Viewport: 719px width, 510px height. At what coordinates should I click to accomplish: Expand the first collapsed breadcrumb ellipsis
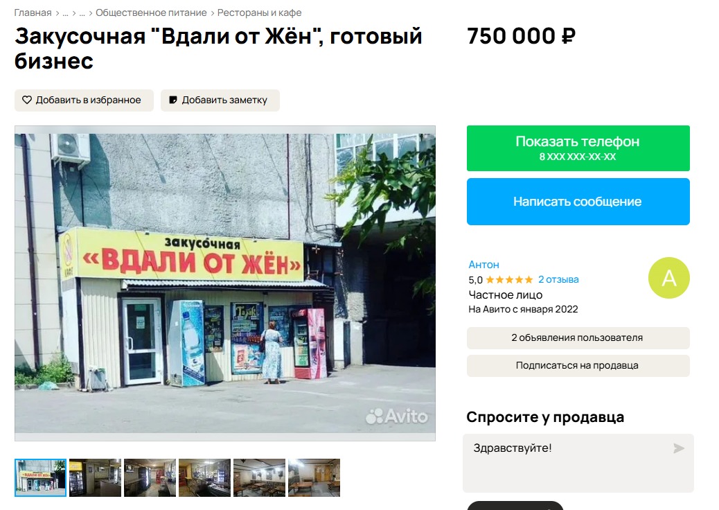[x=65, y=13]
